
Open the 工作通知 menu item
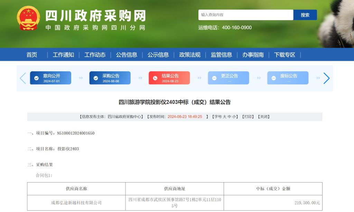63,55
